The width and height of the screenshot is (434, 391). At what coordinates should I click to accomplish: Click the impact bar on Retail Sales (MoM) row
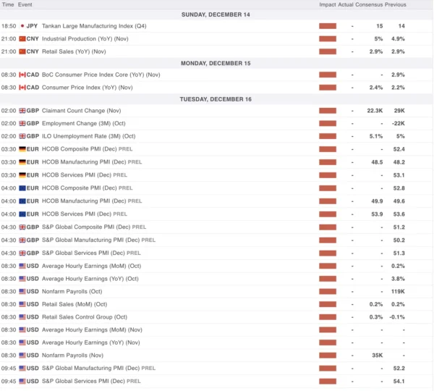pos(328,303)
